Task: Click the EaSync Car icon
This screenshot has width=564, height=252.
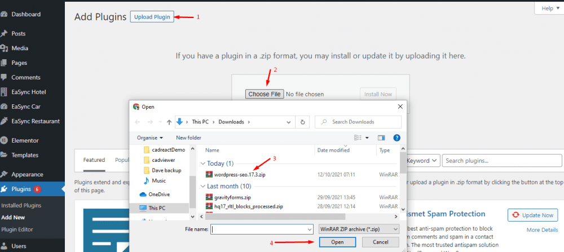Action: tap(4, 107)
